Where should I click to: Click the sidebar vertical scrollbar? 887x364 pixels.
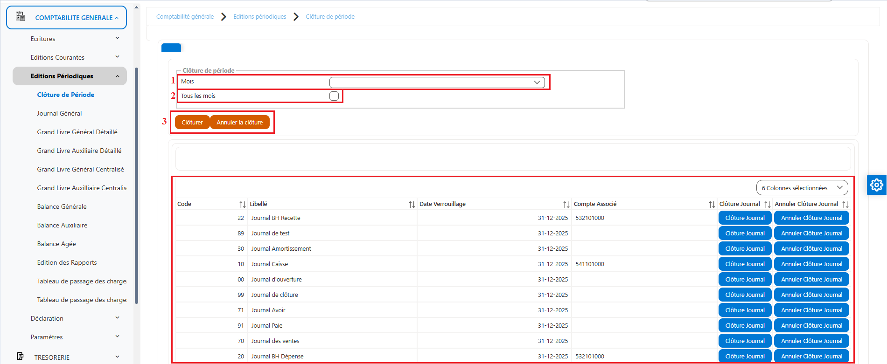[136, 186]
